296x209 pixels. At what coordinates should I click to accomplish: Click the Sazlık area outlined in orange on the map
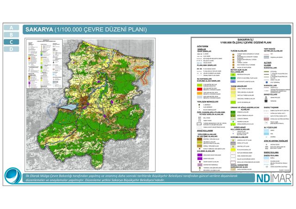point(144,72)
